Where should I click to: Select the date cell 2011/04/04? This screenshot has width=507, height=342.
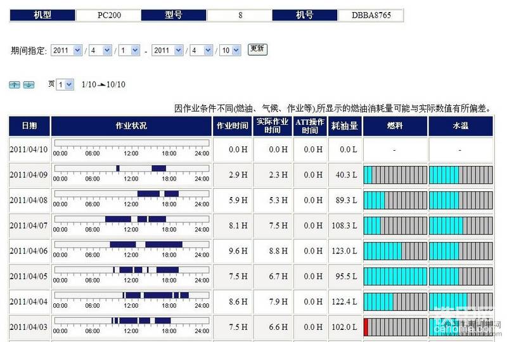point(29,302)
